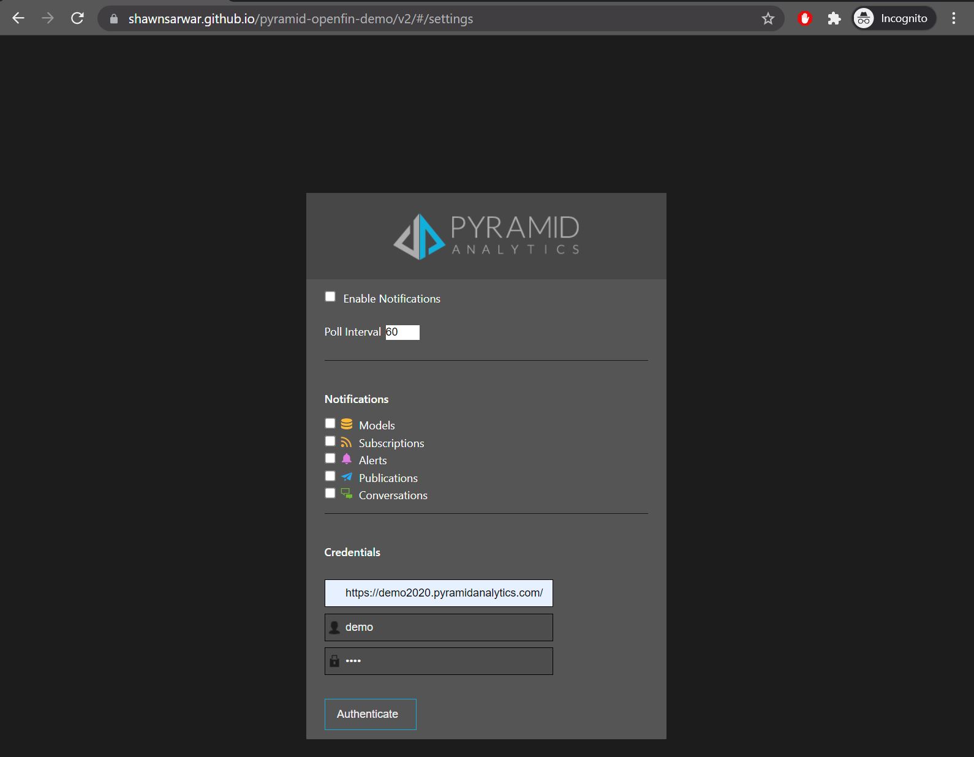Image resolution: width=974 pixels, height=757 pixels.
Task: Click the Pyramid Analytics logo
Action: (486, 236)
